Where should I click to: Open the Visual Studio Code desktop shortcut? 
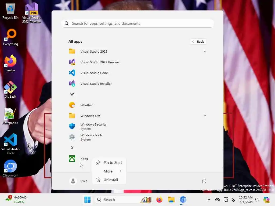tap(10, 144)
